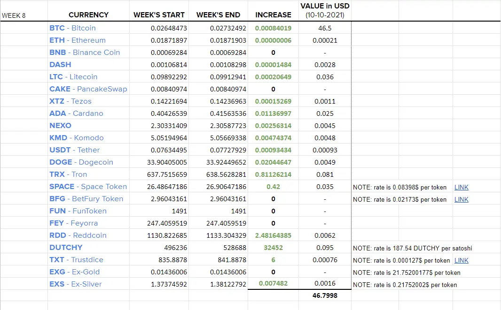Viewport: 501px width, 310px height.
Task: Open the LINK in the Trustdice note
Action: pos(462,260)
